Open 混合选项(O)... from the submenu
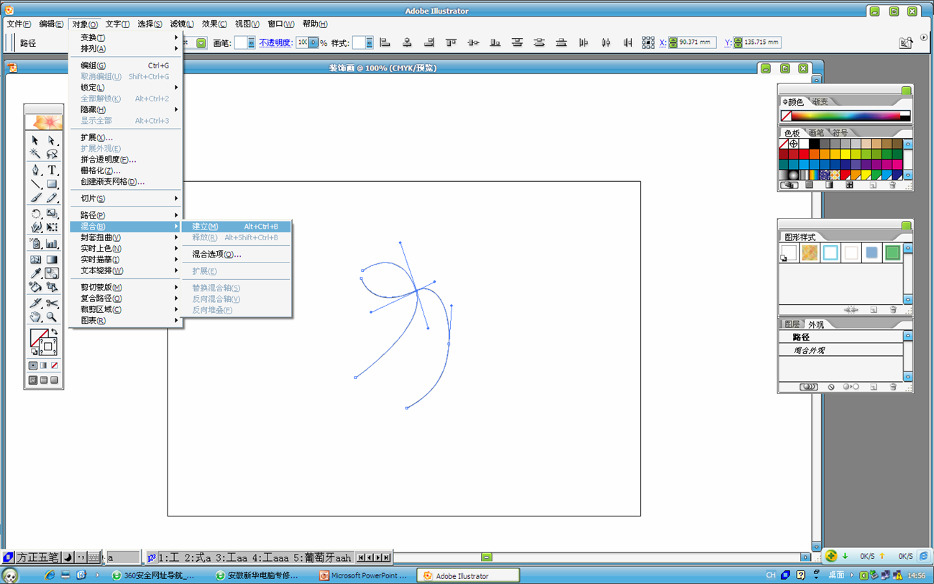The image size is (934, 584). coord(216,254)
